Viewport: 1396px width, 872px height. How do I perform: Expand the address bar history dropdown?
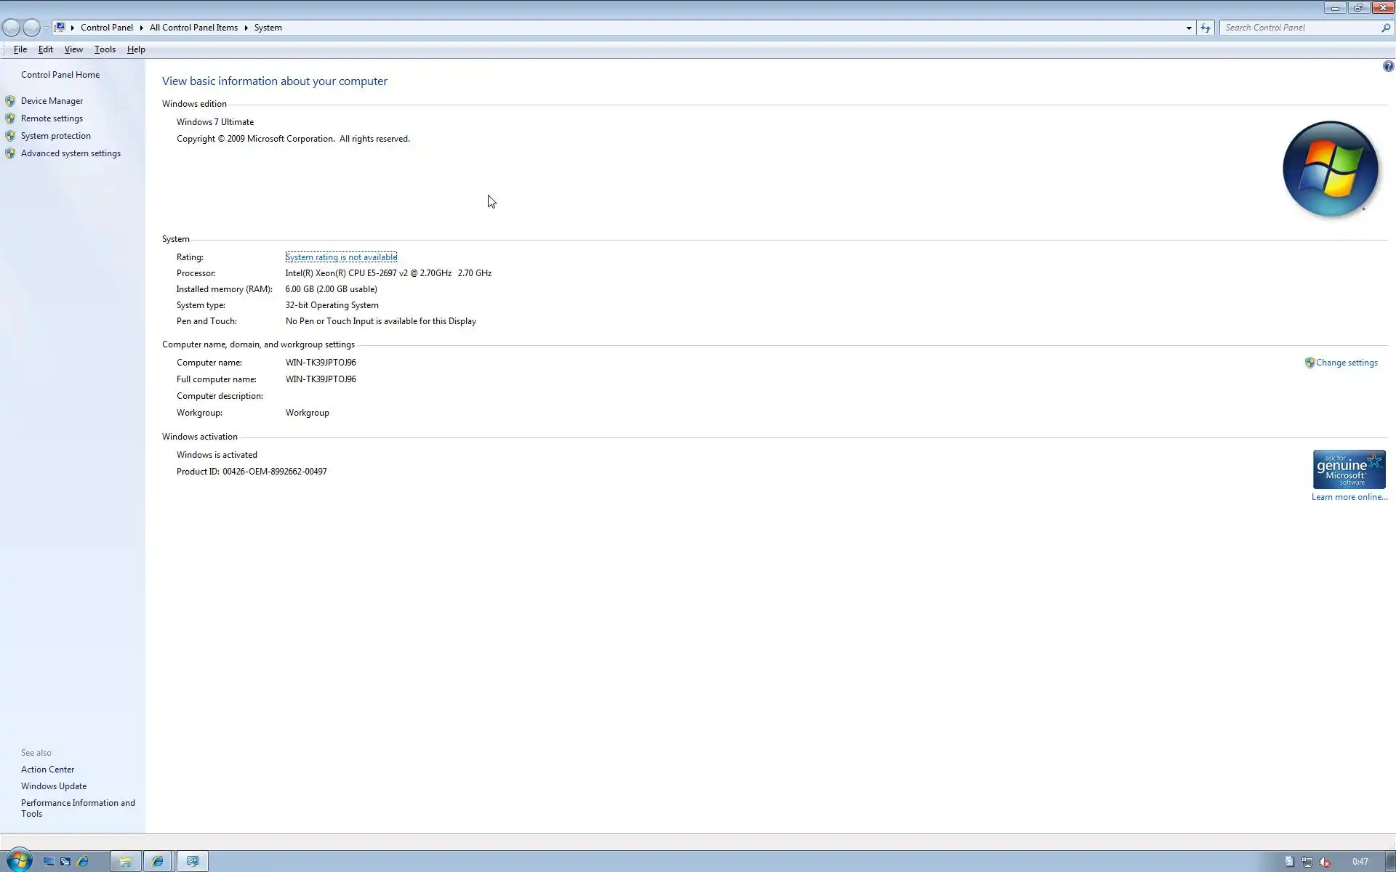click(x=1189, y=28)
